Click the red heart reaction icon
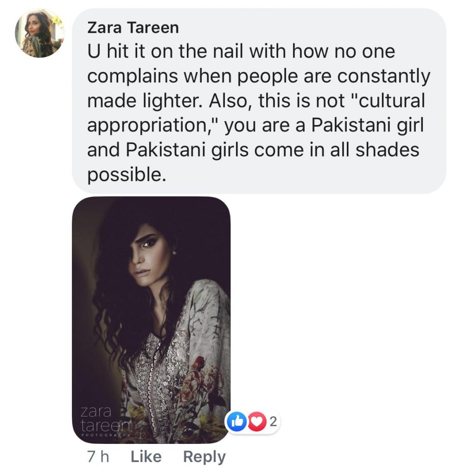The width and height of the screenshot is (465, 474). (257, 421)
